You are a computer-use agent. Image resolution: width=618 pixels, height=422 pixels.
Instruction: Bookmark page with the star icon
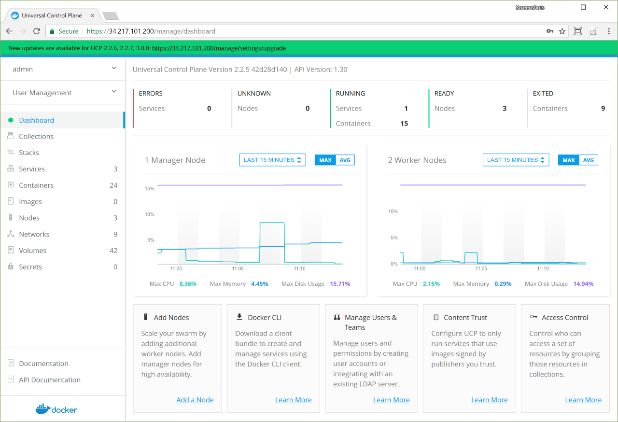click(x=562, y=31)
